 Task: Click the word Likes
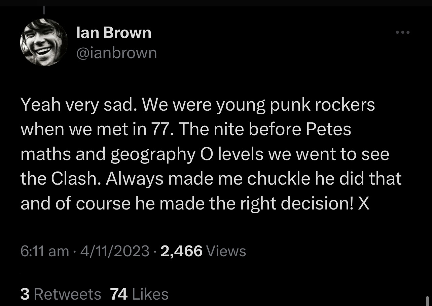pyautogui.click(x=150, y=294)
